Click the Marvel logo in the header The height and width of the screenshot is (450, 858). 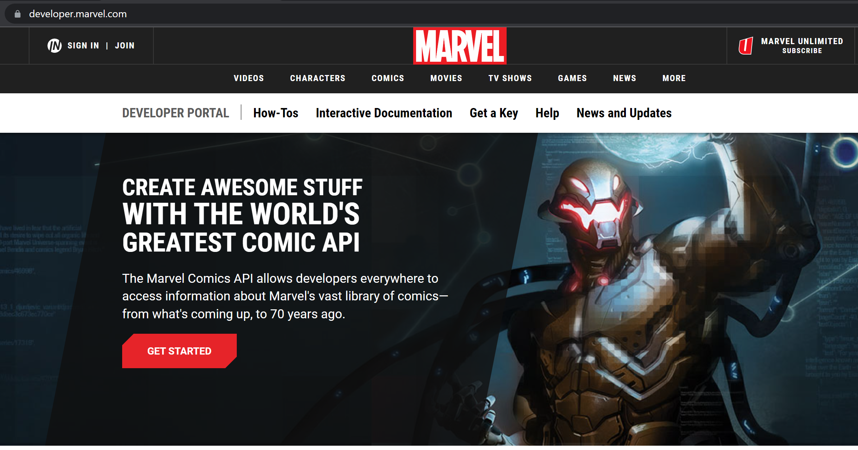(x=459, y=46)
